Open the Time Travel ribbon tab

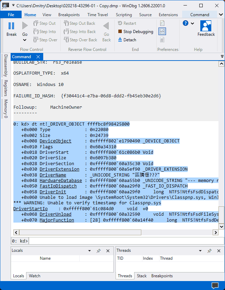coord(97,14)
